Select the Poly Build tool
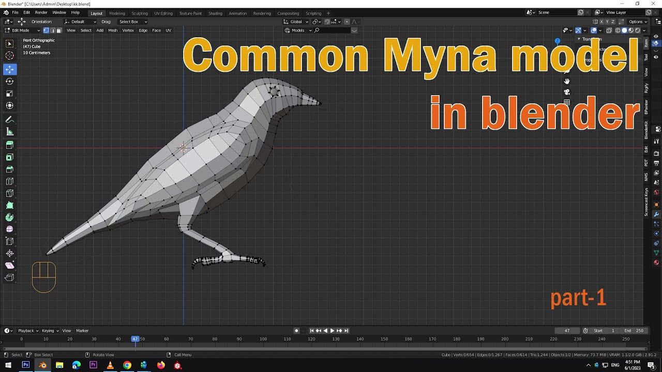 9,205
